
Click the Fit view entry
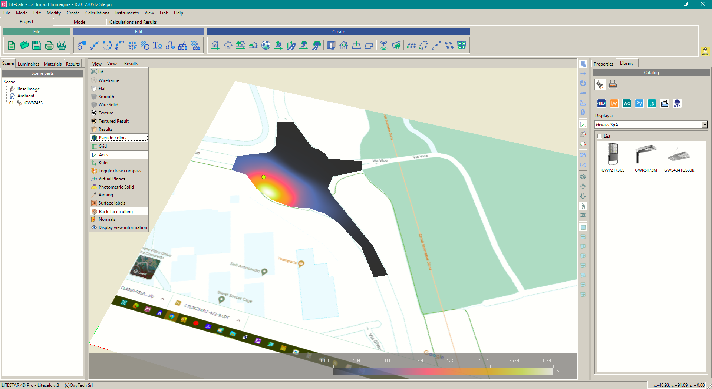pyautogui.click(x=119, y=72)
